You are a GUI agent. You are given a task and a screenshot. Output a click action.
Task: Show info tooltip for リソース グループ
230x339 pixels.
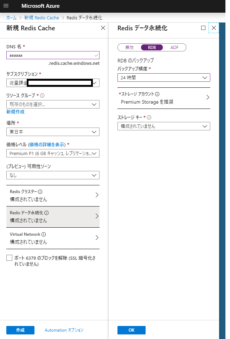click(42, 95)
